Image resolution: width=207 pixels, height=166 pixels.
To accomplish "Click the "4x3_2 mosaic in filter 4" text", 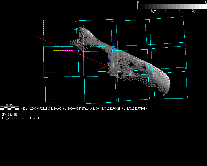I will click(20, 118).
